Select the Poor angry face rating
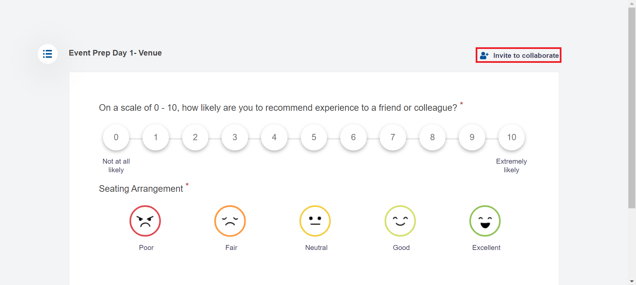Viewport: 636px width, 285px height. coord(145,221)
